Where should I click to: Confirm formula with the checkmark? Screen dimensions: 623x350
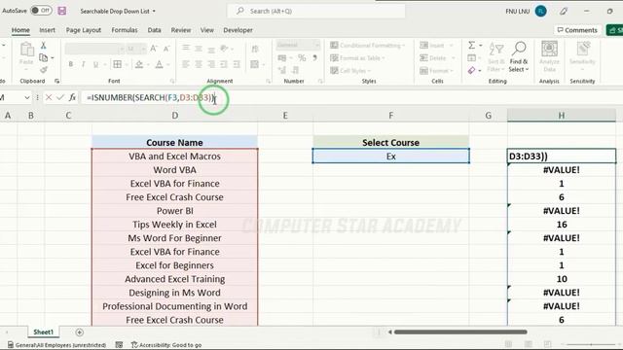click(x=60, y=97)
